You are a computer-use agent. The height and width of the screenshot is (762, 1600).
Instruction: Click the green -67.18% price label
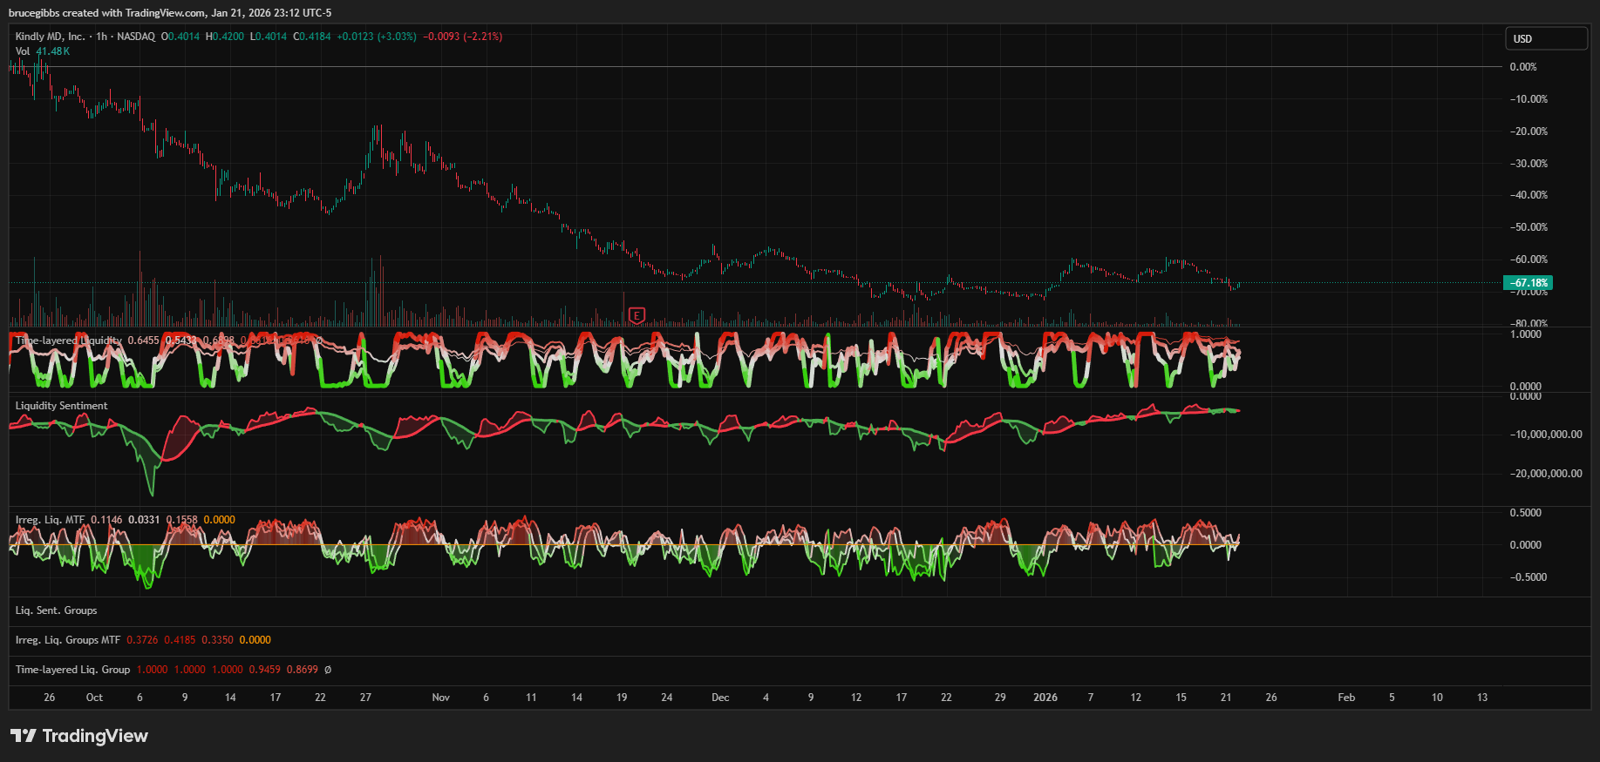pyautogui.click(x=1529, y=283)
